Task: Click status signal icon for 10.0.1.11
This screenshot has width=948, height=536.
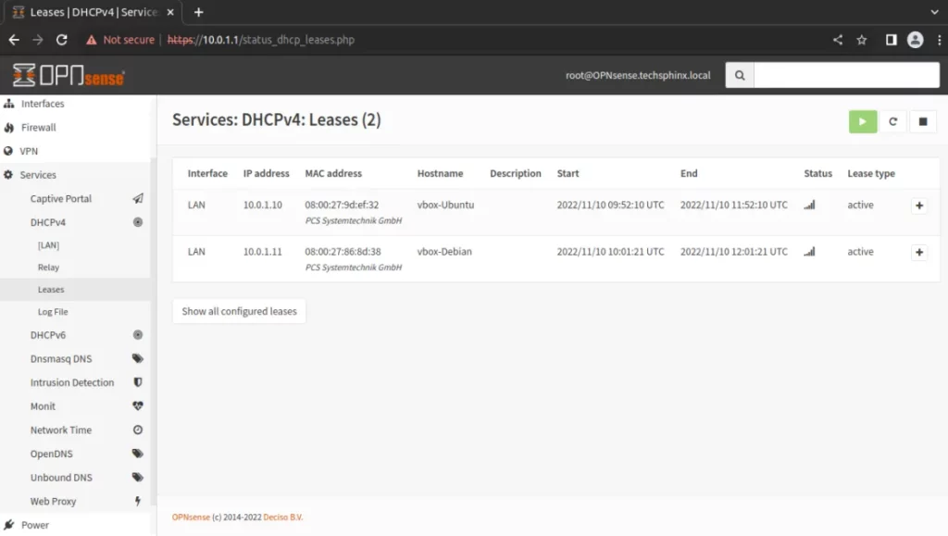Action: click(x=809, y=252)
